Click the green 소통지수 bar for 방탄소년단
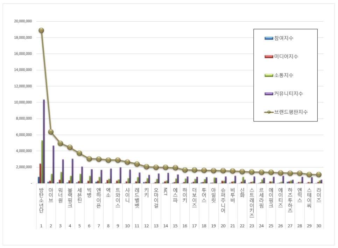The image size is (338, 248). point(42,162)
